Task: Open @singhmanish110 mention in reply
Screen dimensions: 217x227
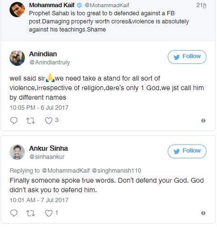Action: (x=117, y=171)
